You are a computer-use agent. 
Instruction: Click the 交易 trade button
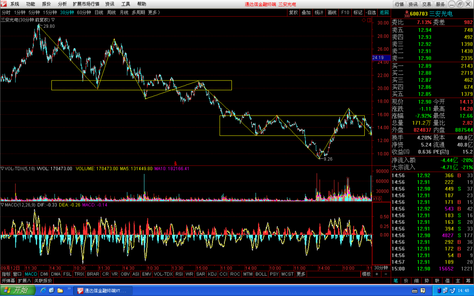(426, 4)
